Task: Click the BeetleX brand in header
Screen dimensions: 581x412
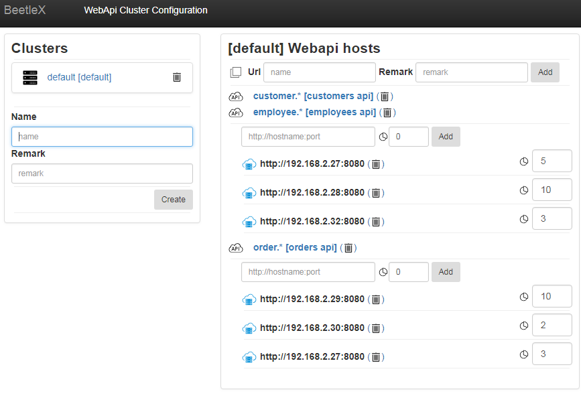Action: pos(25,10)
